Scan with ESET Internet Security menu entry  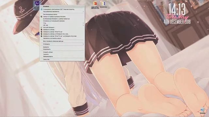(62, 9)
